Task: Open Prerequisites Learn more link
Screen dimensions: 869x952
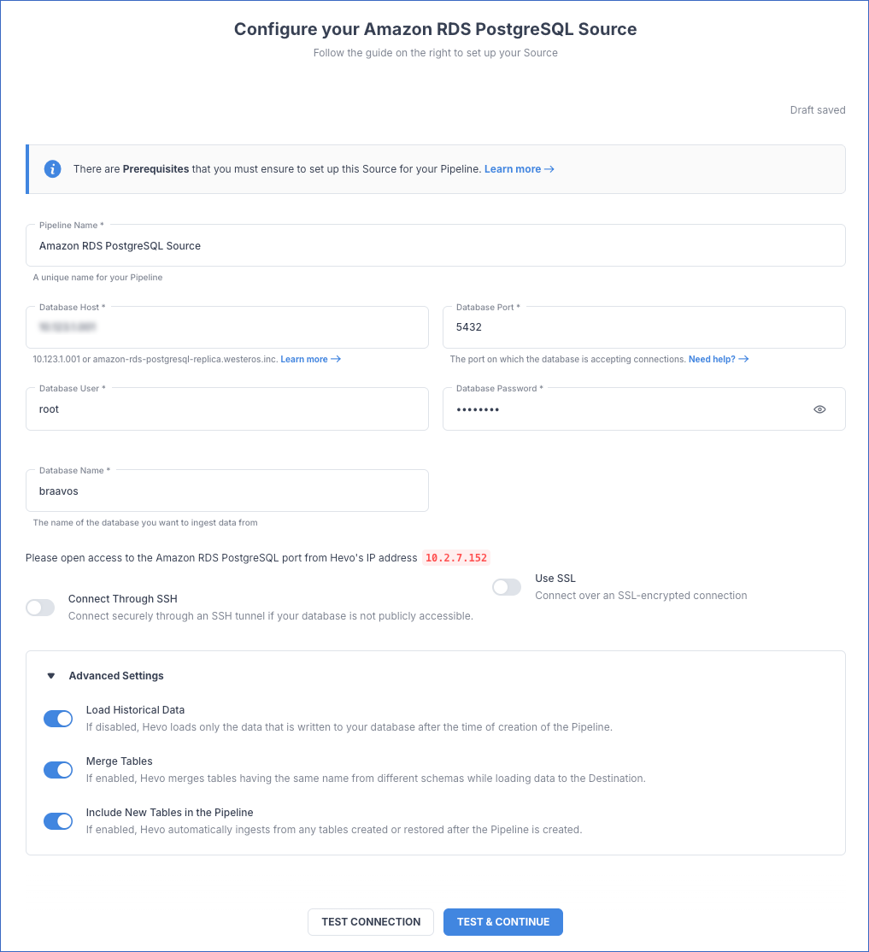Action: [520, 169]
